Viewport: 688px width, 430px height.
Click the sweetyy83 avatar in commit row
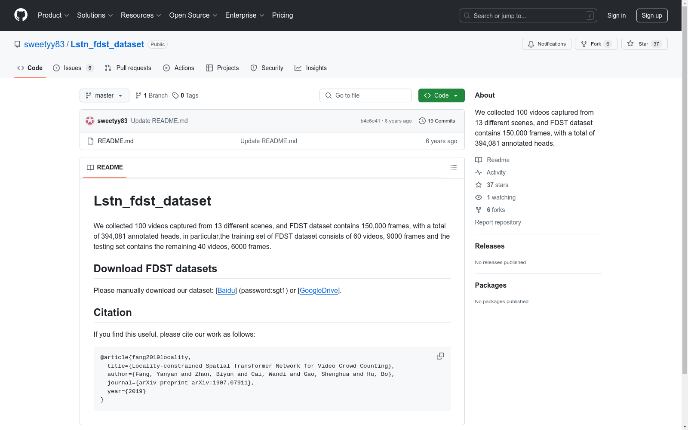(x=90, y=121)
